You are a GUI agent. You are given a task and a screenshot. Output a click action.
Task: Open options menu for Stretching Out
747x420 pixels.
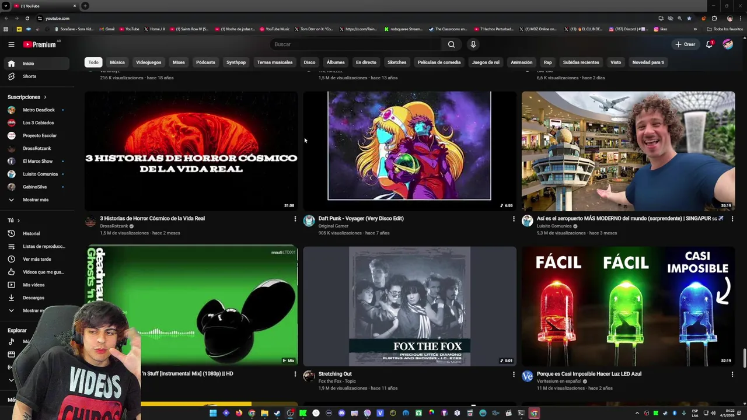click(x=514, y=374)
